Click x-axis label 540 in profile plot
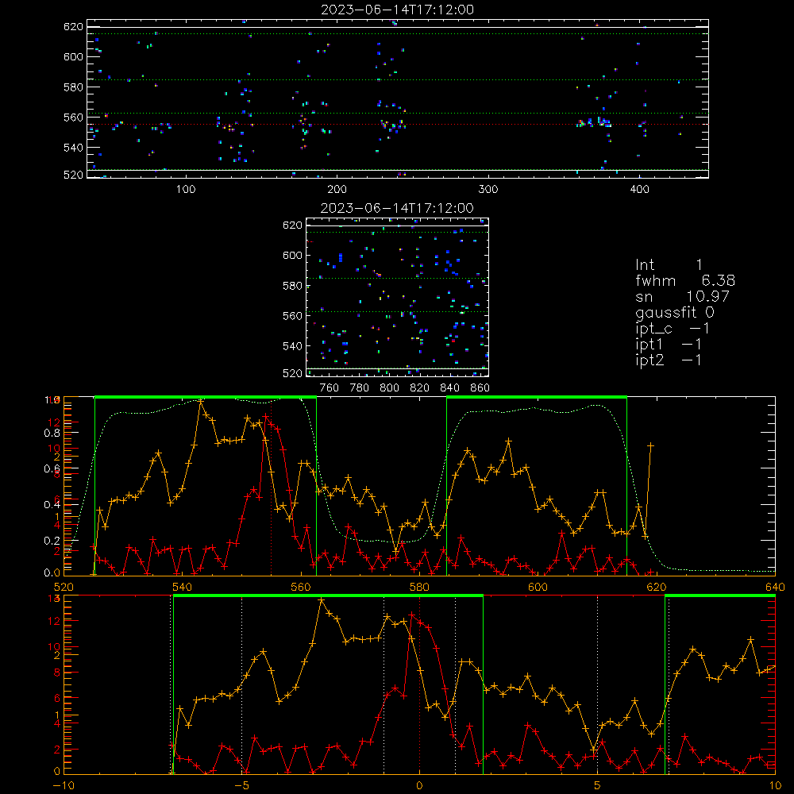The width and height of the screenshot is (794, 794). (x=183, y=587)
